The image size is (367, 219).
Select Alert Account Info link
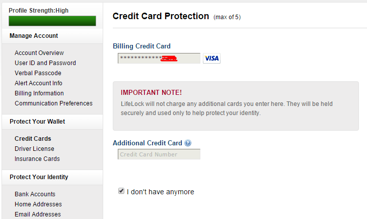tap(38, 83)
